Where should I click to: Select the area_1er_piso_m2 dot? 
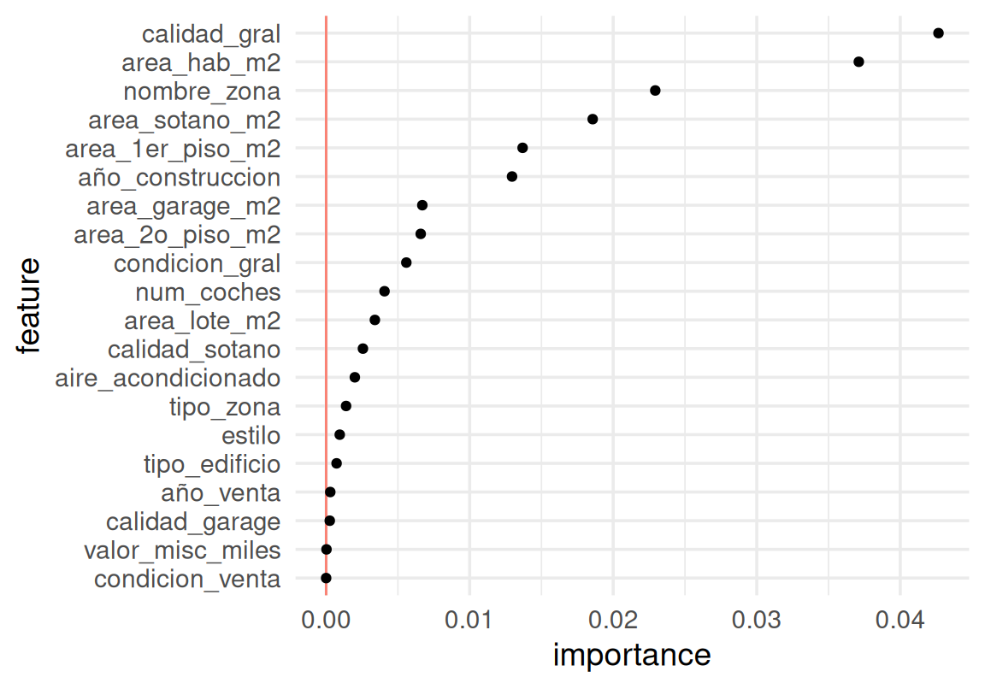coord(522,148)
